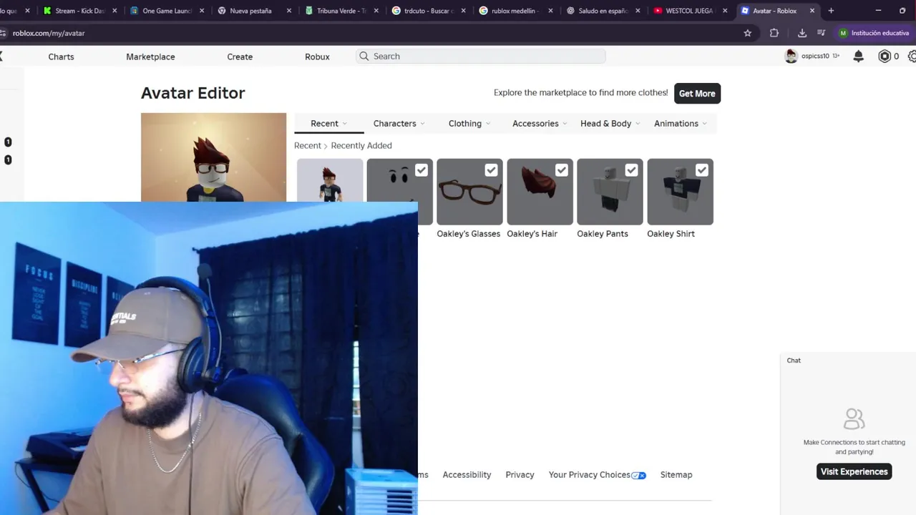Click the Robux balance icon
The height and width of the screenshot is (515, 916).
pyautogui.click(x=885, y=57)
